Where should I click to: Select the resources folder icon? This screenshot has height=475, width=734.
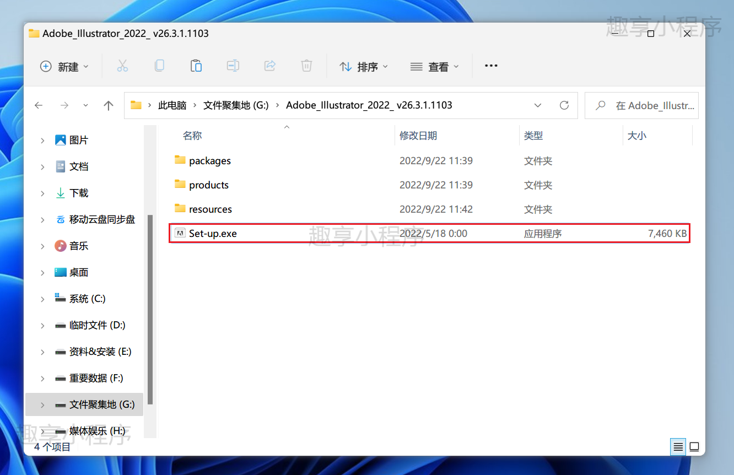180,209
